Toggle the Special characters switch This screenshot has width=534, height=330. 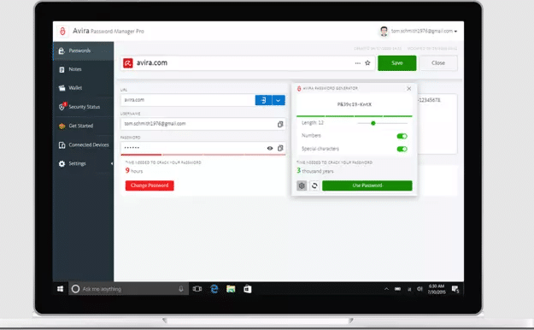coord(402,149)
